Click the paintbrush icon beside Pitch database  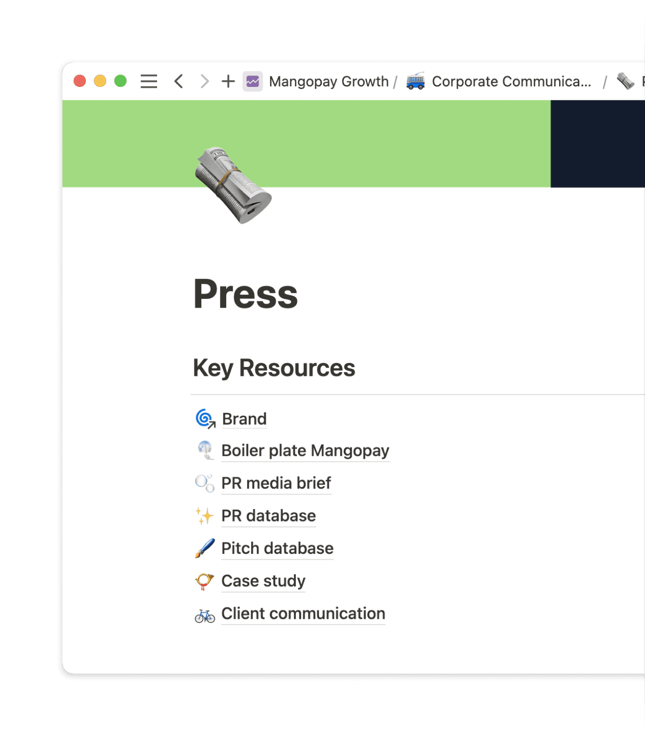(x=205, y=548)
